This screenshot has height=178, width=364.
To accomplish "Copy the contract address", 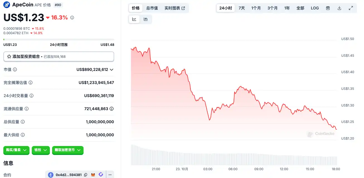I will click(85, 175).
